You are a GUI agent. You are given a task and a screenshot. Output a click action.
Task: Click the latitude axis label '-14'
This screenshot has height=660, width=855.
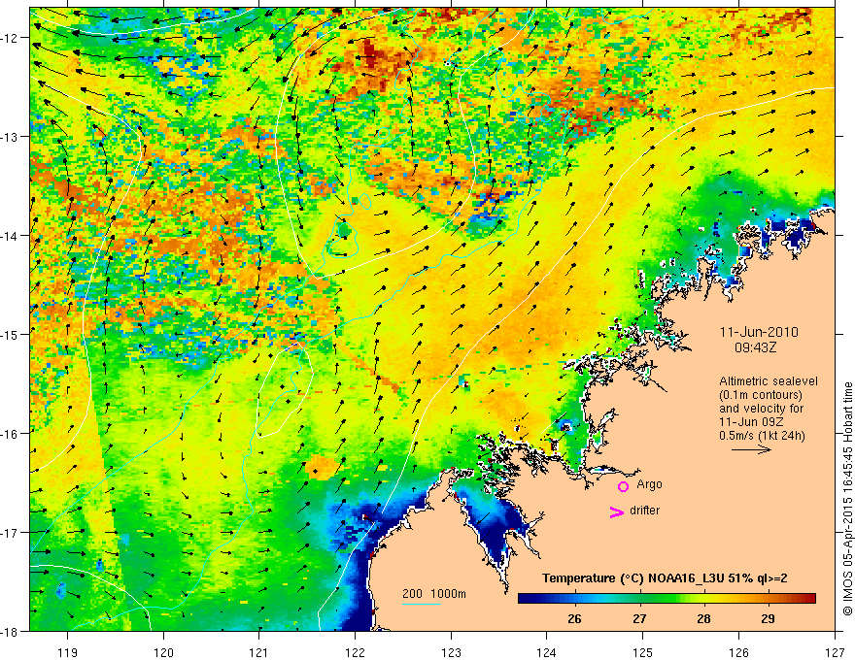(11, 235)
